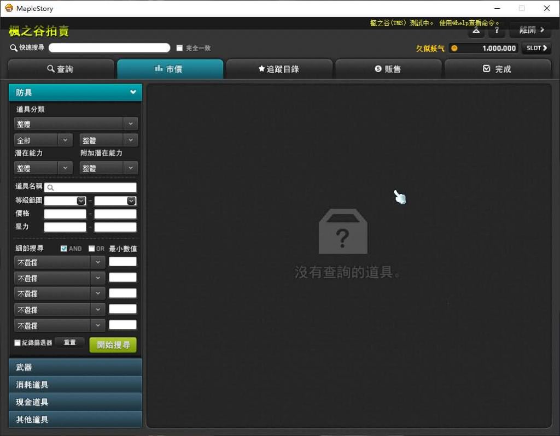Screen dimensions: 560x436
Task: Open the 道具分類 整體 dropdown
Action: [x=76, y=124]
